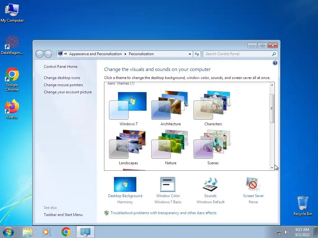Open Google Chrome from the taskbar
The width and height of the screenshot is (318, 238).
66,232
